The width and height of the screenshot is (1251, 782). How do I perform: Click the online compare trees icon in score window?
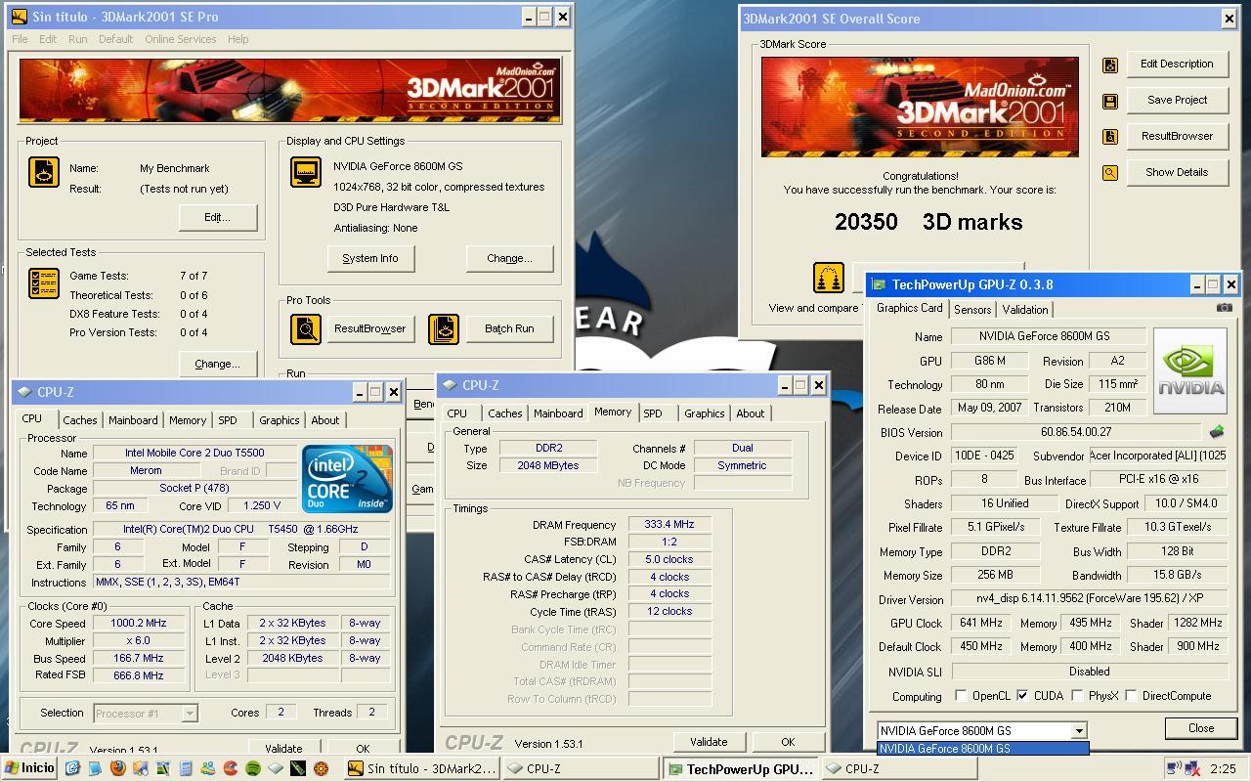point(828,278)
